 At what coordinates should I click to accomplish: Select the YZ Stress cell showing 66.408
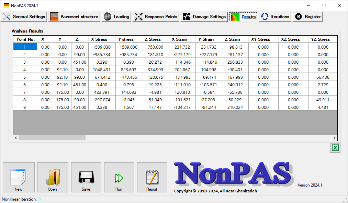tap(323, 77)
